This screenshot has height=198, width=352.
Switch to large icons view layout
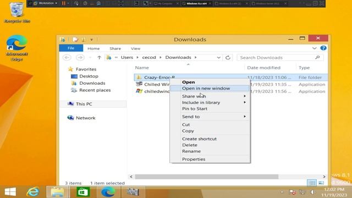tap(321, 183)
